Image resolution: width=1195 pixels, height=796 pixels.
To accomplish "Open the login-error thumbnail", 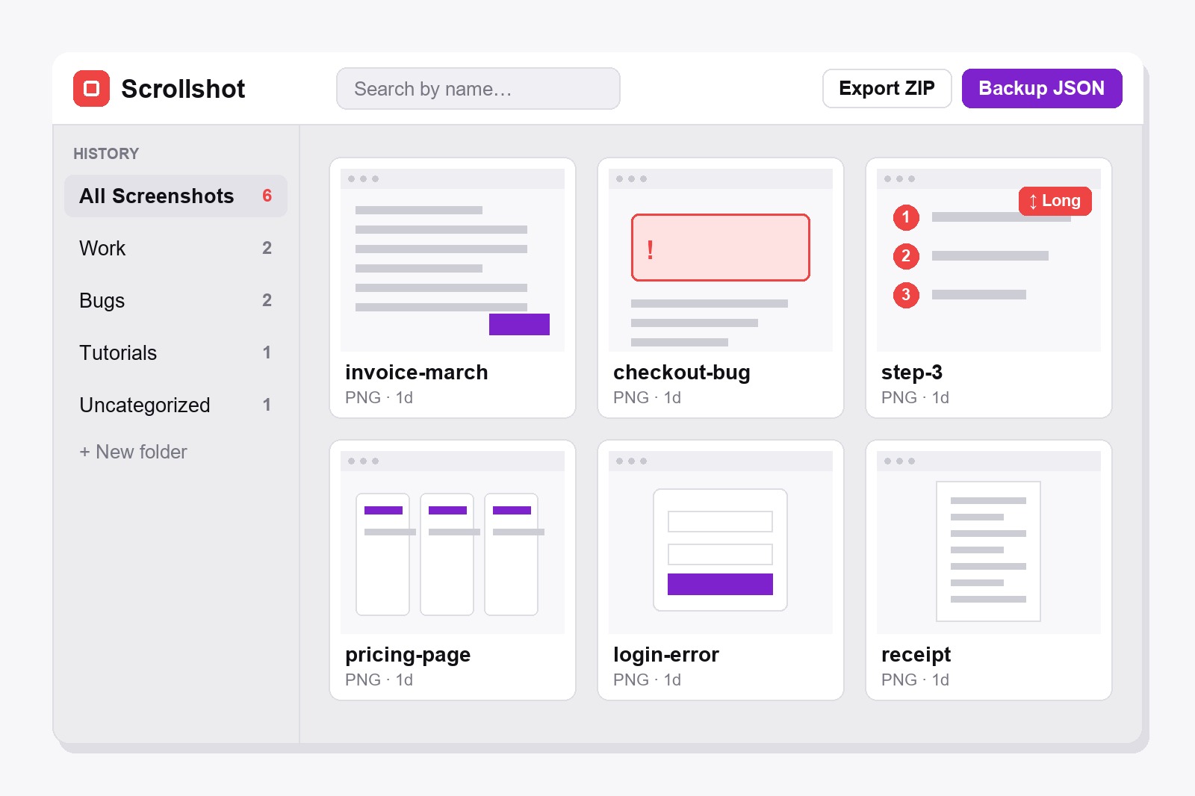I will click(x=721, y=542).
